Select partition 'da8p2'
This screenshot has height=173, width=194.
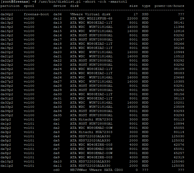click(x=6, y=153)
